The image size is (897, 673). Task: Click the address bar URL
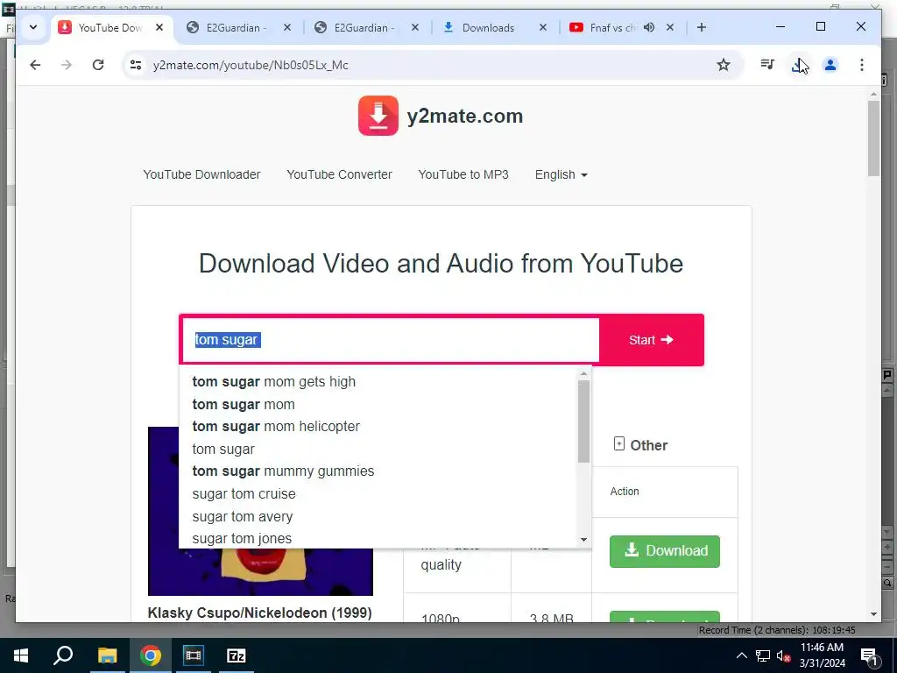pyautogui.click(x=251, y=65)
